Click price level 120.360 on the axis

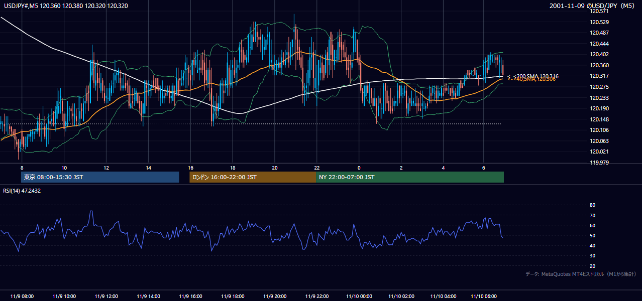click(599, 65)
